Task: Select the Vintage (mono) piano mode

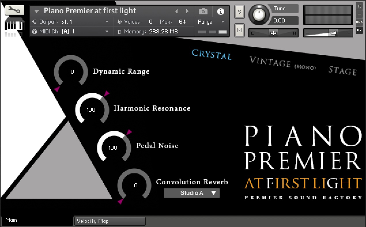Action: 282,63
